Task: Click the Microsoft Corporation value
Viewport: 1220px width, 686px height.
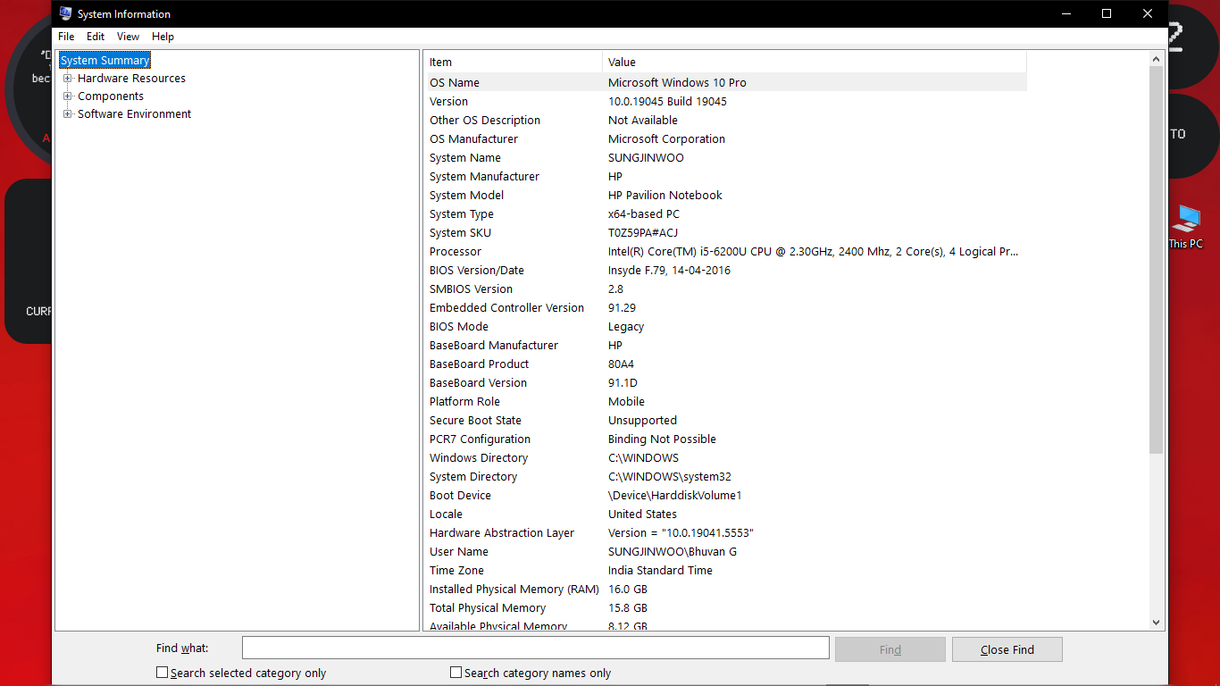Action: pyautogui.click(x=666, y=138)
